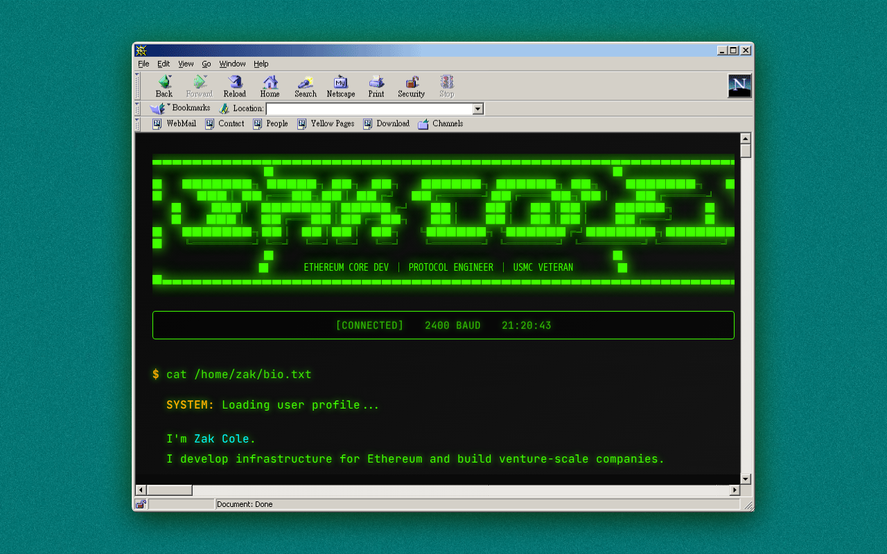Open the File menu
This screenshot has height=554, width=887.
pyautogui.click(x=143, y=64)
